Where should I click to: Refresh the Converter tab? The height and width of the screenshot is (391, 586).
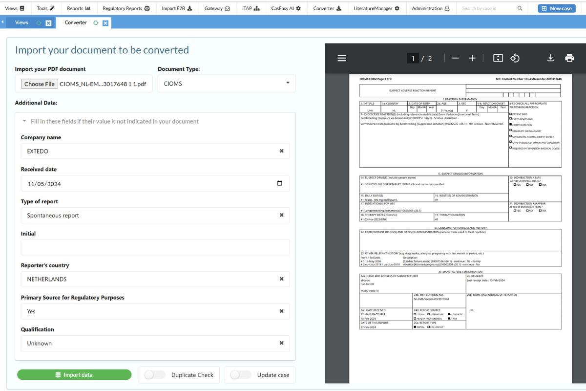tap(96, 23)
